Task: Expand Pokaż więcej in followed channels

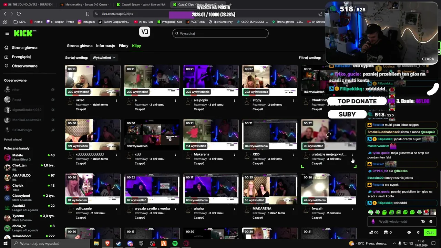Action: tap(13, 139)
